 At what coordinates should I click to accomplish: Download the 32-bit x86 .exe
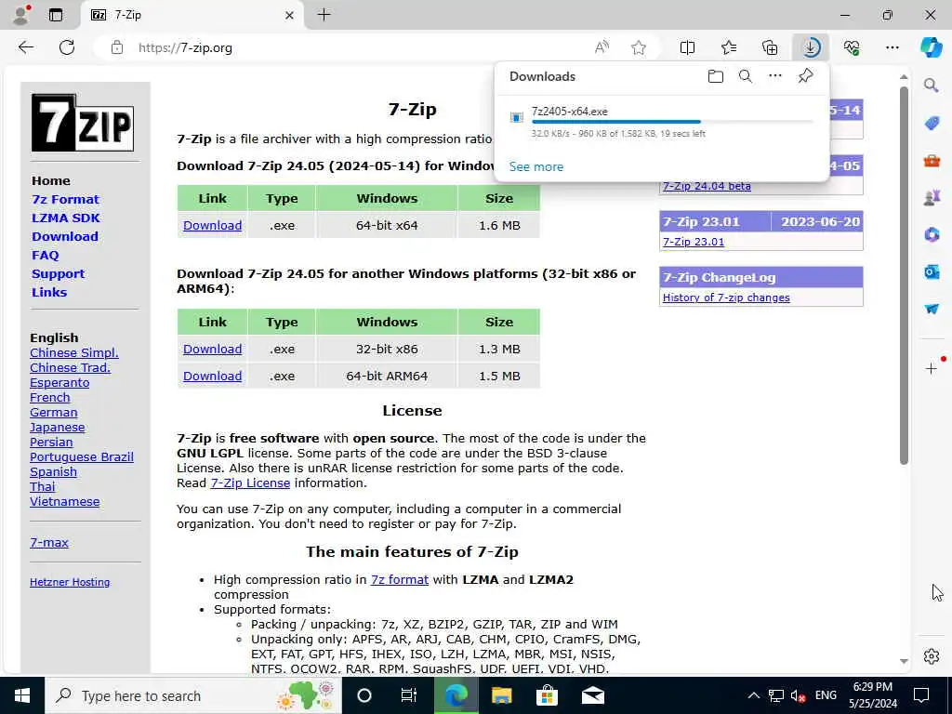[x=213, y=350]
